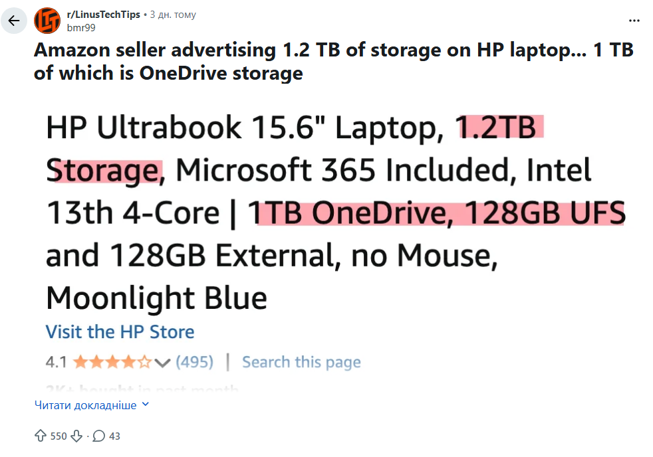Click the Visit the HP Store link
Screen dimensions: 653x457
(x=120, y=332)
